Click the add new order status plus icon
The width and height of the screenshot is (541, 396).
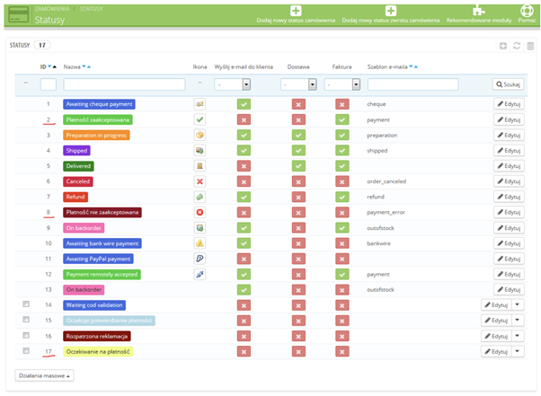(296, 11)
